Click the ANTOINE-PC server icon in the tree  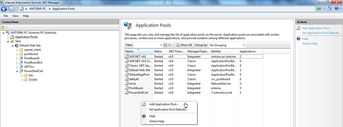[x=8, y=33]
